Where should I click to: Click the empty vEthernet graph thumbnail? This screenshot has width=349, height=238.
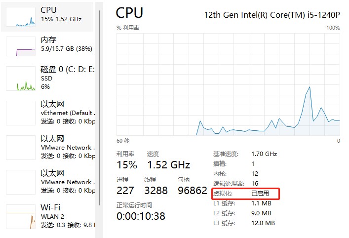pyautogui.click(x=21, y=113)
